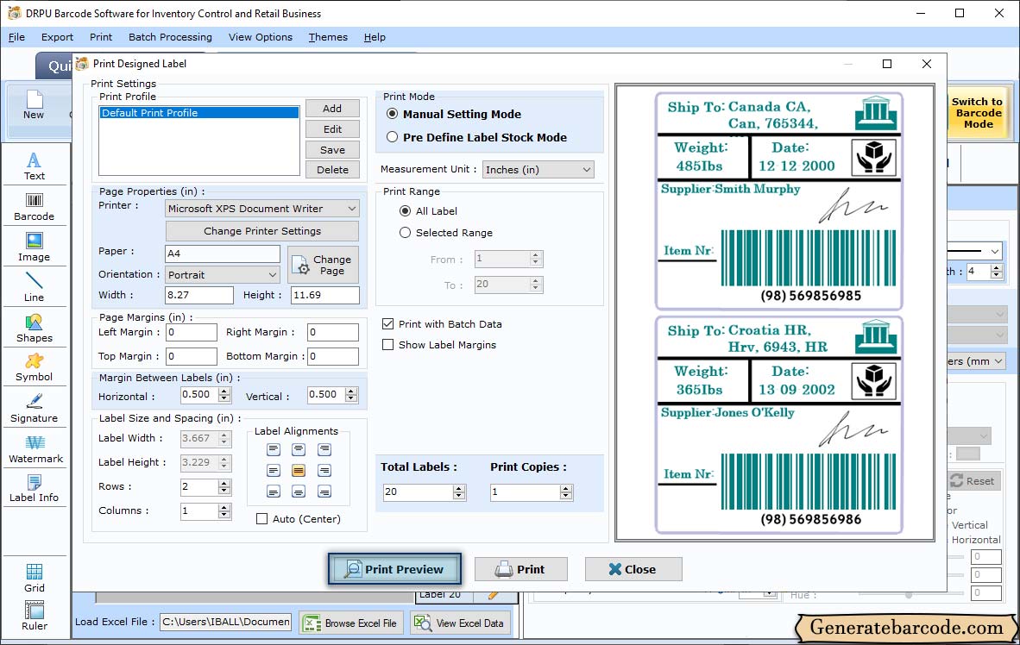Increase Vertical margin between labels
The image size is (1020, 645).
(351, 391)
